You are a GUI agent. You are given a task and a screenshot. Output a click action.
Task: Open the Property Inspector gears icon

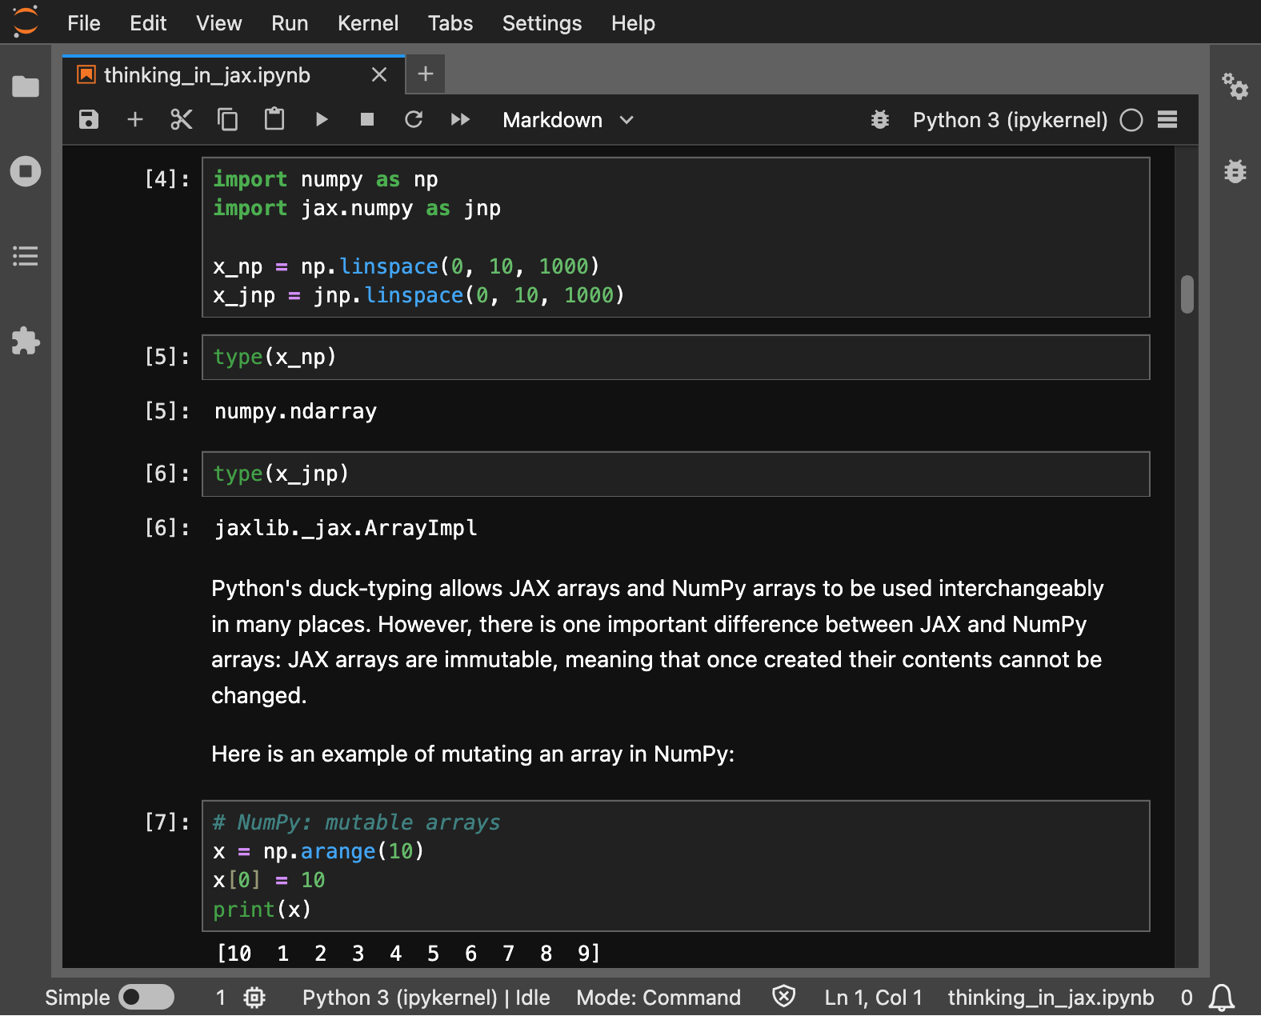[x=1235, y=86]
